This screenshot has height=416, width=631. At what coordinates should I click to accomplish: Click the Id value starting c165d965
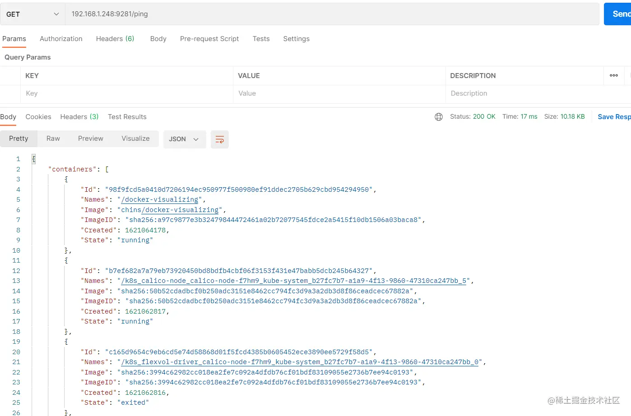[239, 352]
